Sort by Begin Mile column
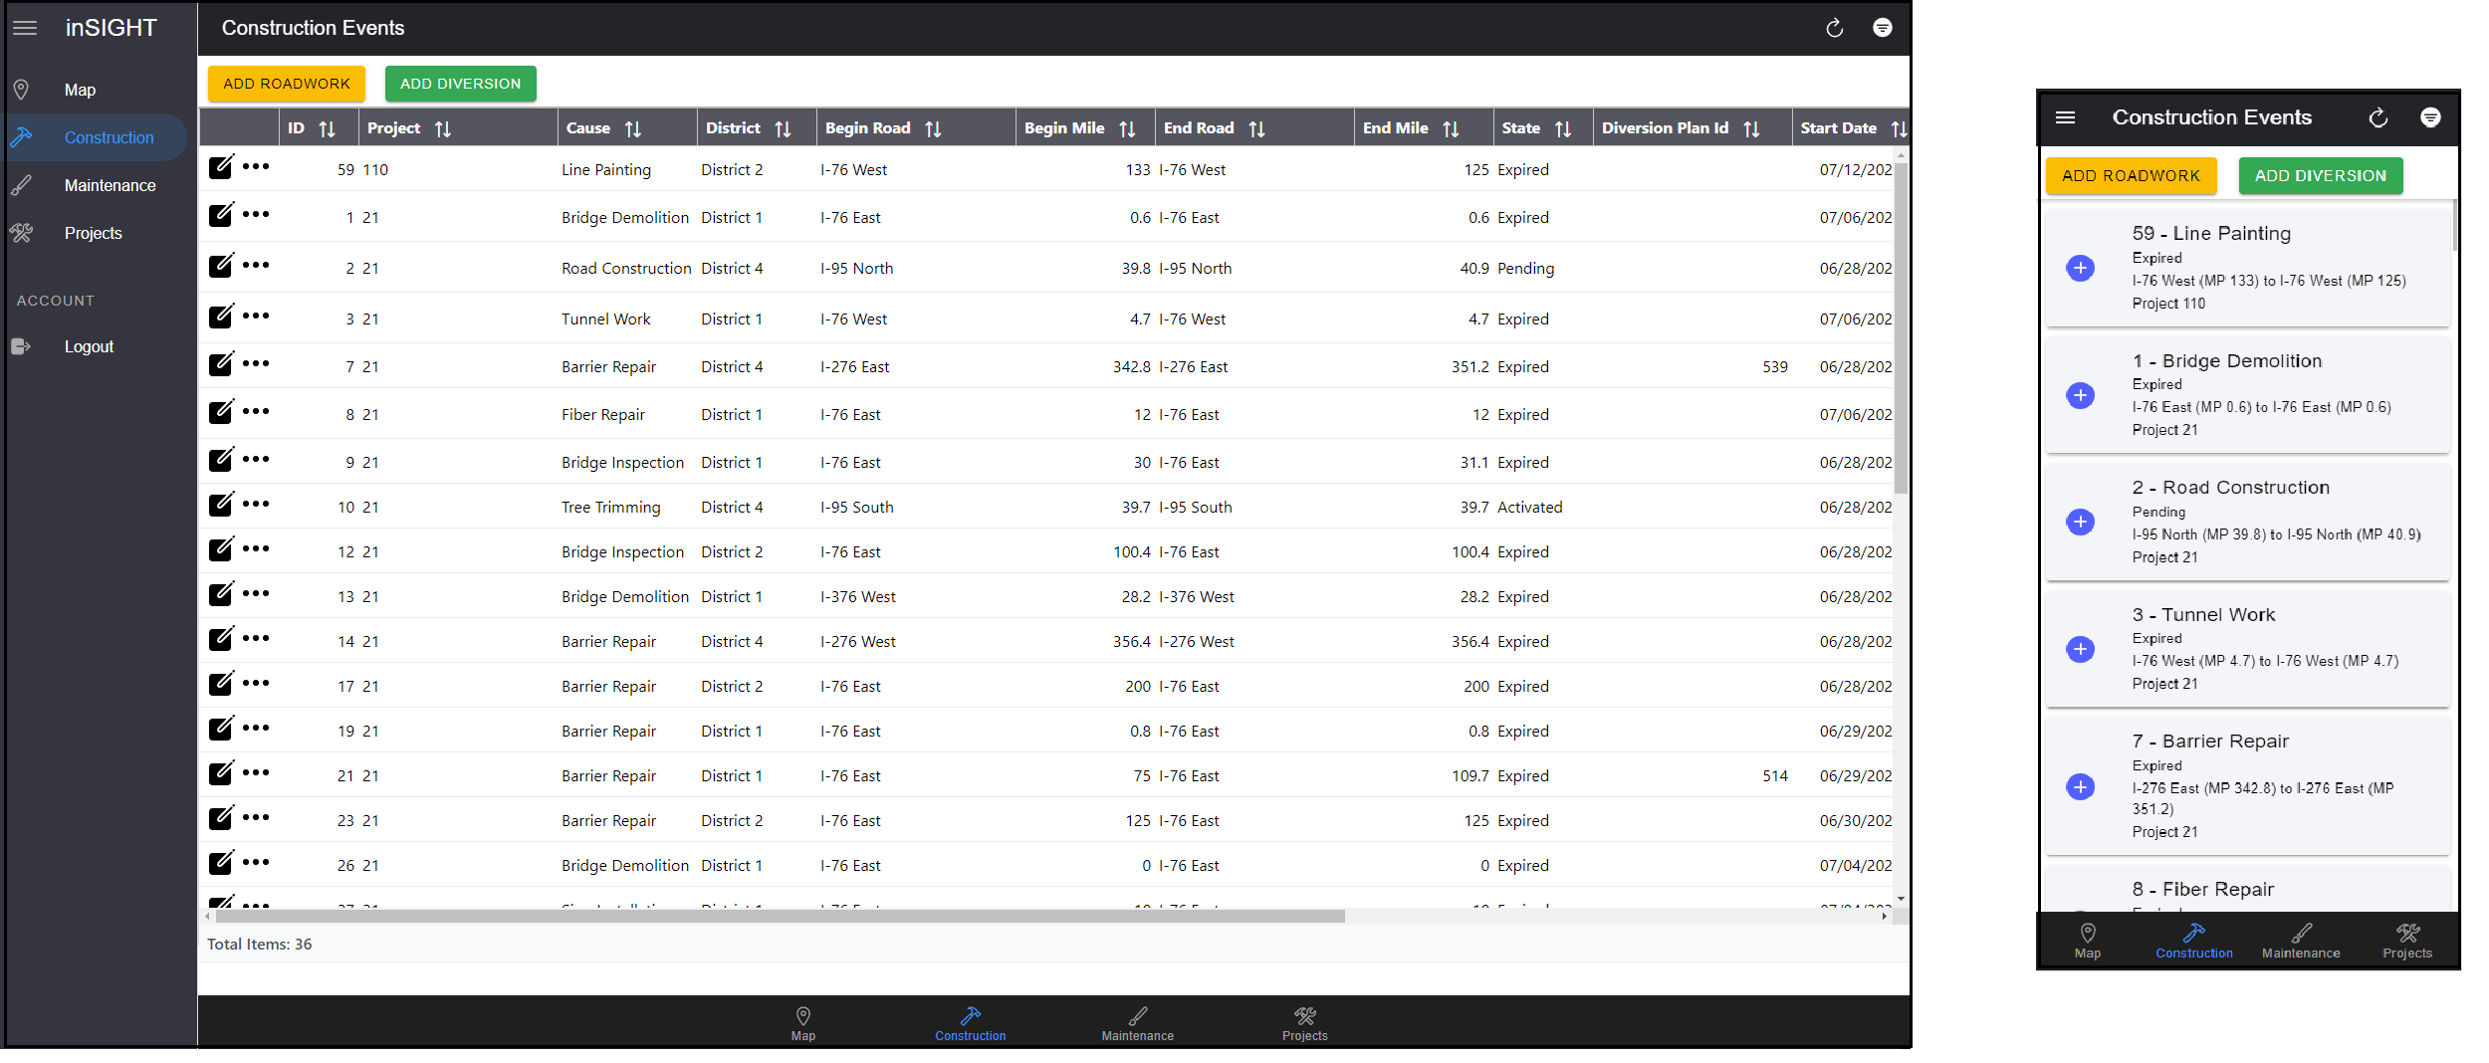Image resolution: width=2489 pixels, height=1063 pixels. 1127,128
